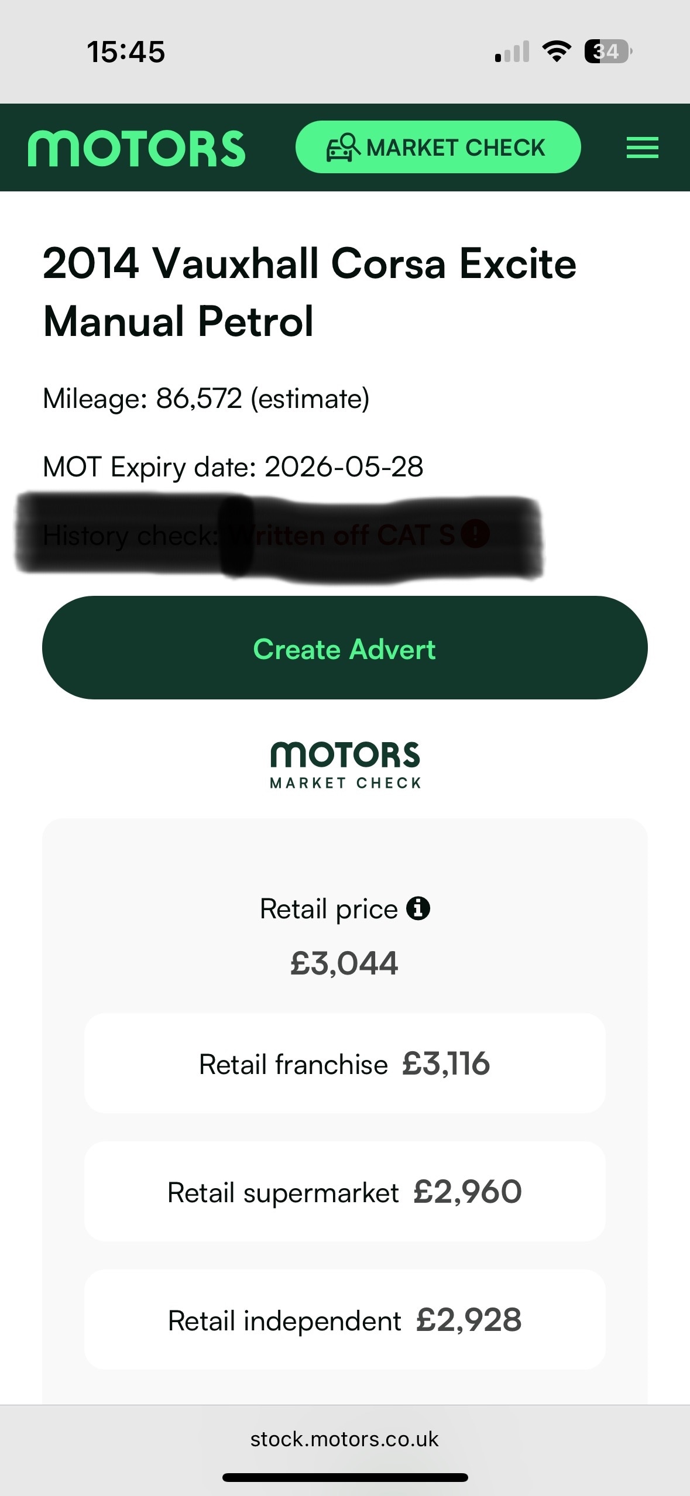
Task: Click the Market Check car search icon
Action: click(x=343, y=147)
